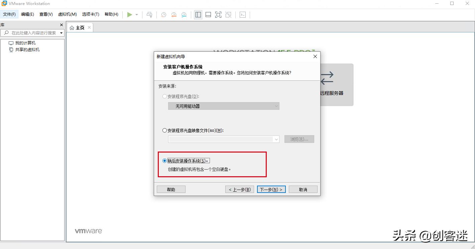475x249 pixels.
Task: Toggle the Show Thumbnail Bar icon
Action: (208, 15)
